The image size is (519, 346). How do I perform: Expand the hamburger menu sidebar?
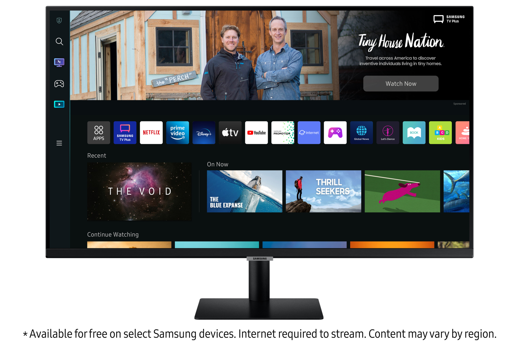58,143
